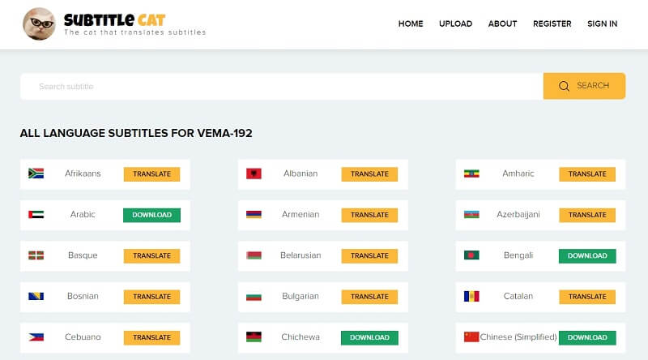Go to the UPLOAD page

(455, 24)
